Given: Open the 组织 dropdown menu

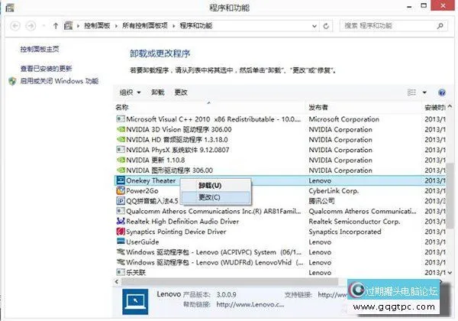Looking at the screenshot, I should 131,92.
